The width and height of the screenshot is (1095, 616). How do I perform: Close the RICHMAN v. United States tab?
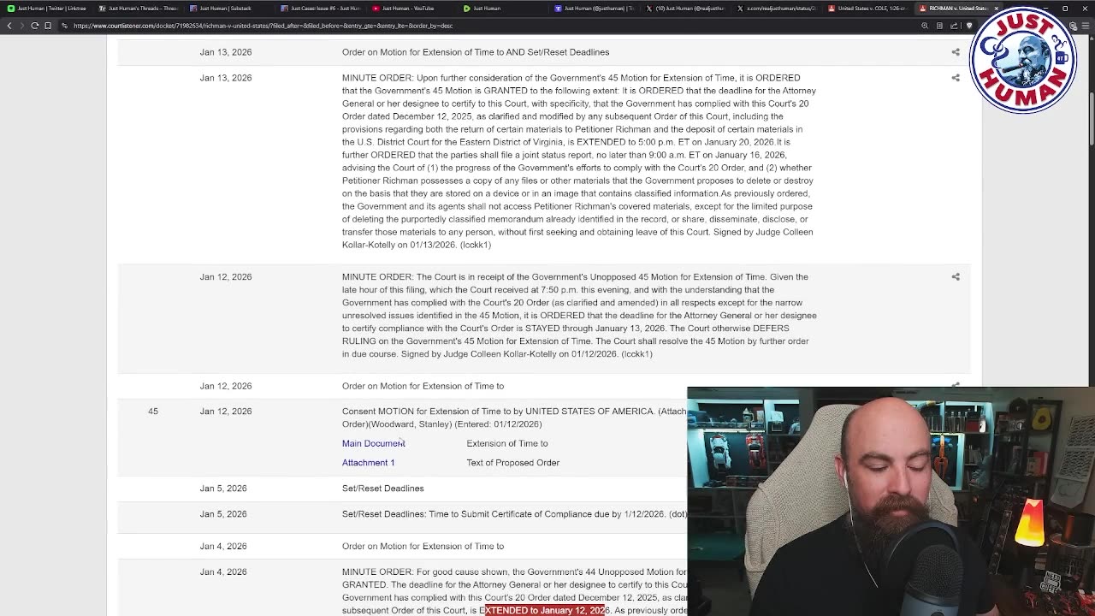click(996, 9)
